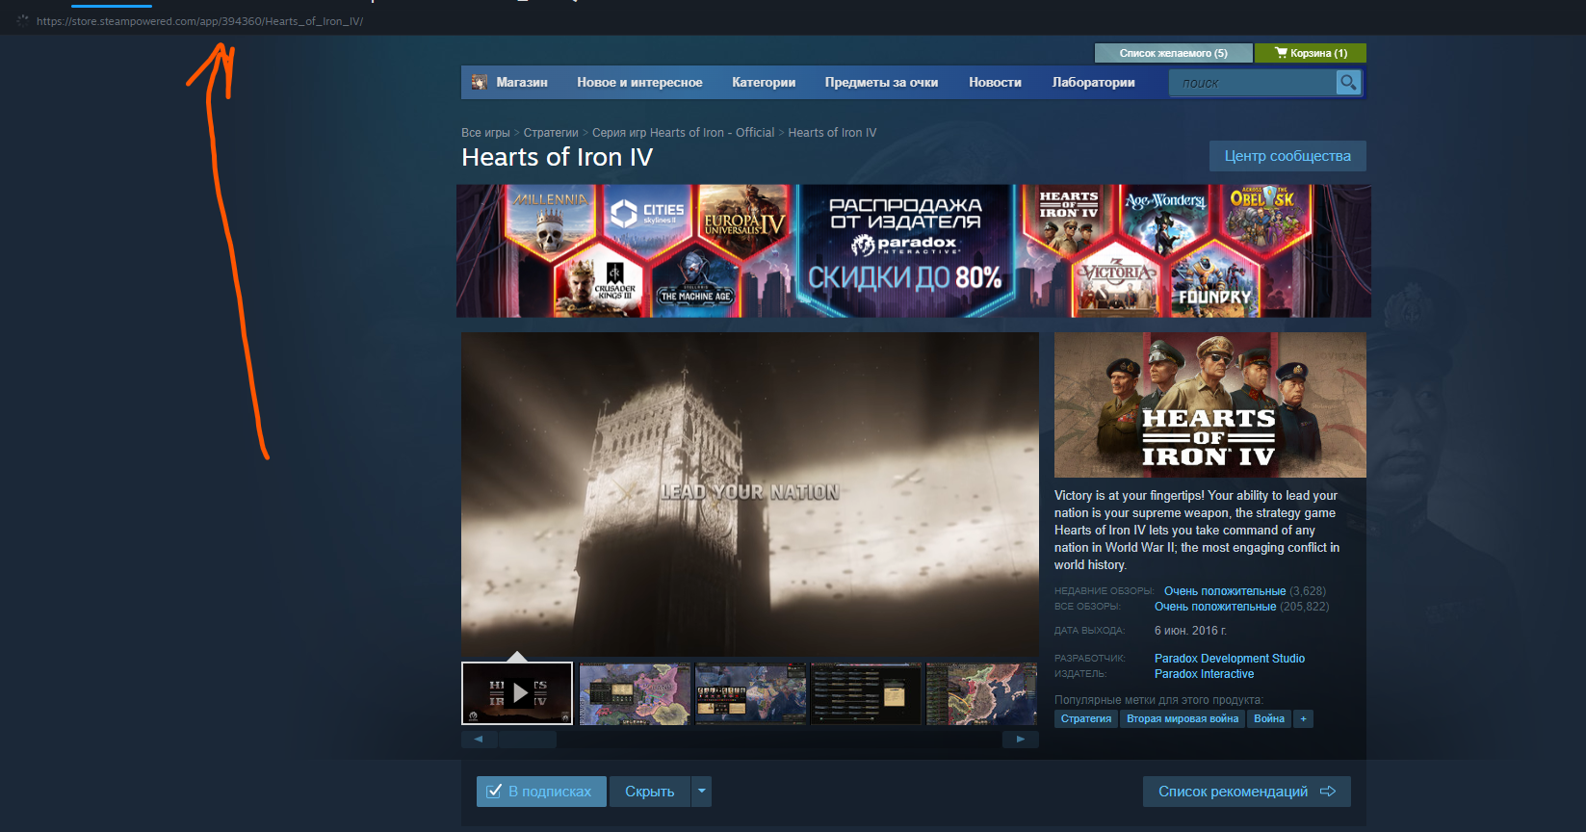Click the plus button to add tags
Image resolution: width=1586 pixels, height=832 pixels.
coord(1303,718)
